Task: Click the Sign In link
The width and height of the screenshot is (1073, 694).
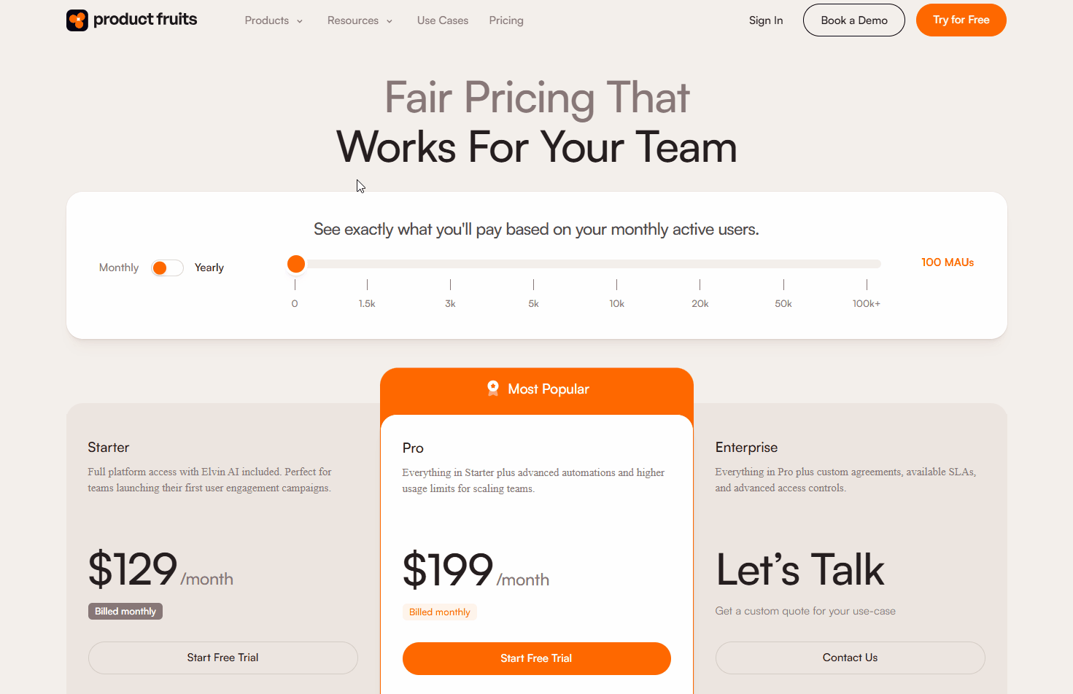Action: [766, 20]
